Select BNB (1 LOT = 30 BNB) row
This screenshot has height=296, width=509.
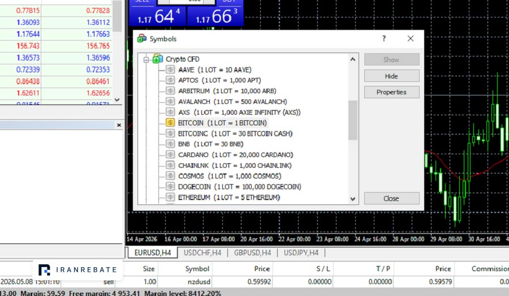pyautogui.click(x=211, y=144)
